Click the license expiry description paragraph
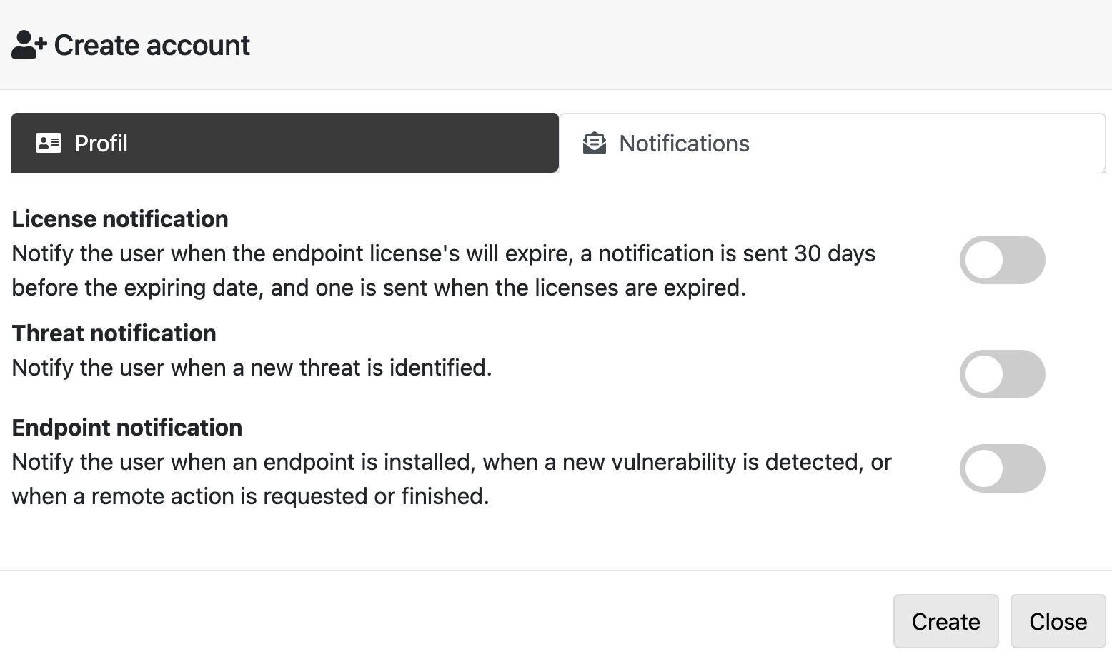The height and width of the screenshot is (664, 1112). pos(443,271)
